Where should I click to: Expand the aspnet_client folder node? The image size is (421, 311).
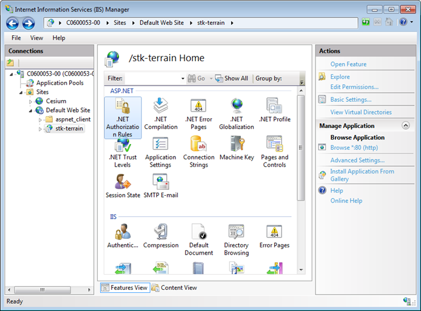40,119
